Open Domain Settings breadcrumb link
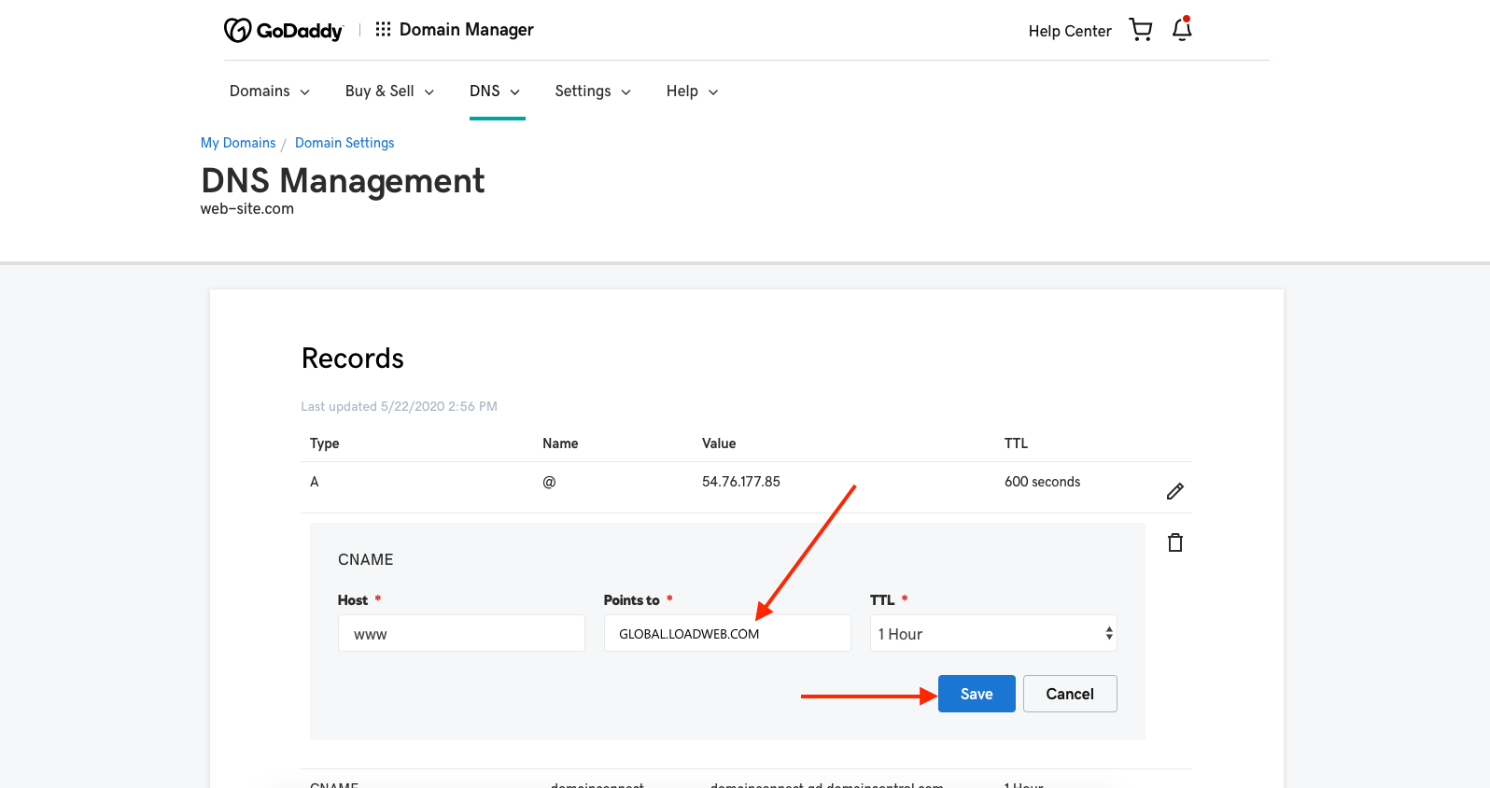1490x788 pixels. pos(344,143)
